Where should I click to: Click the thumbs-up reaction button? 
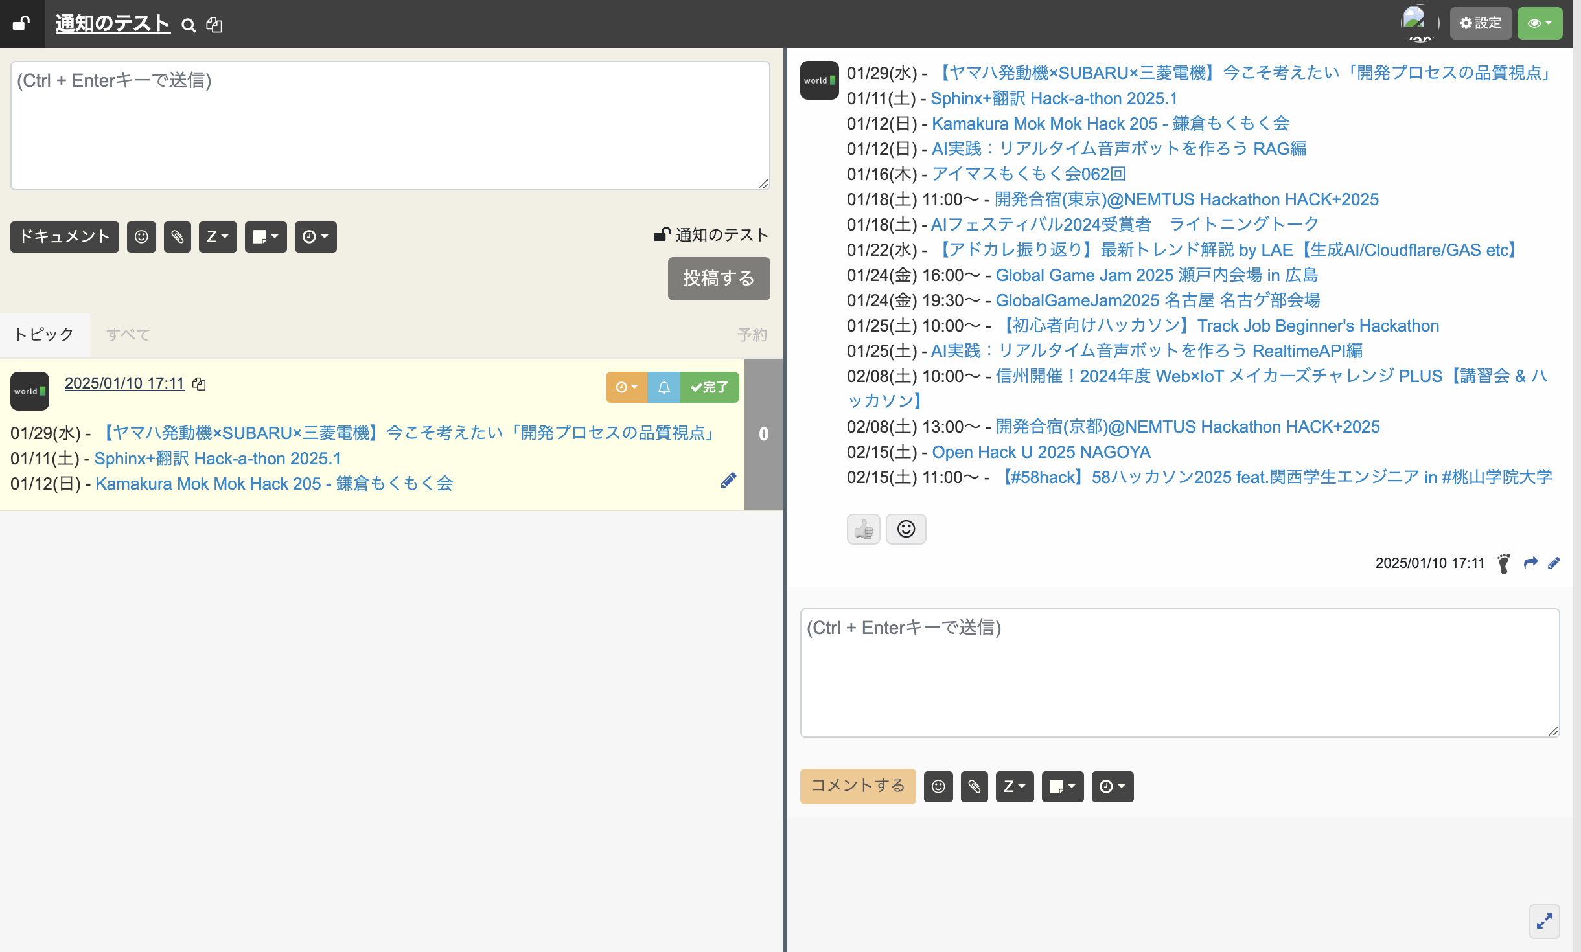tap(863, 530)
